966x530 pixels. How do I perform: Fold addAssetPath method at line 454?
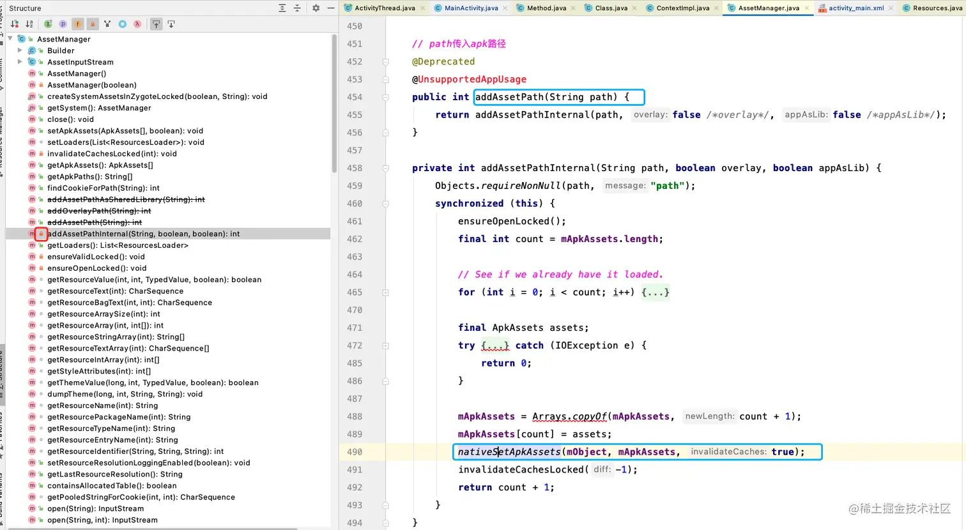(386, 97)
